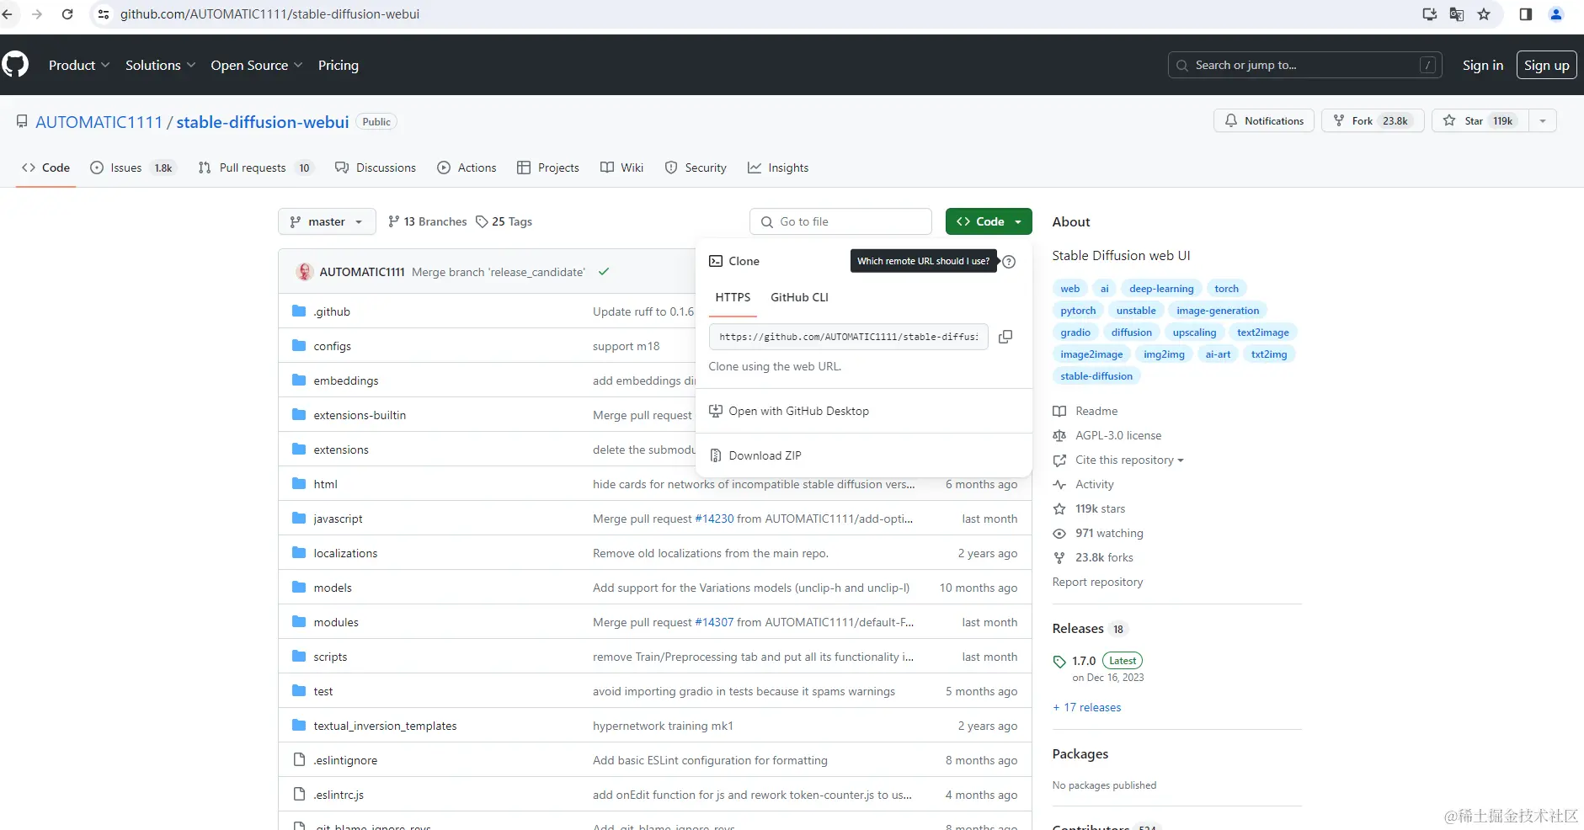Fork the repository
This screenshot has height=830, width=1584.
[1373, 121]
